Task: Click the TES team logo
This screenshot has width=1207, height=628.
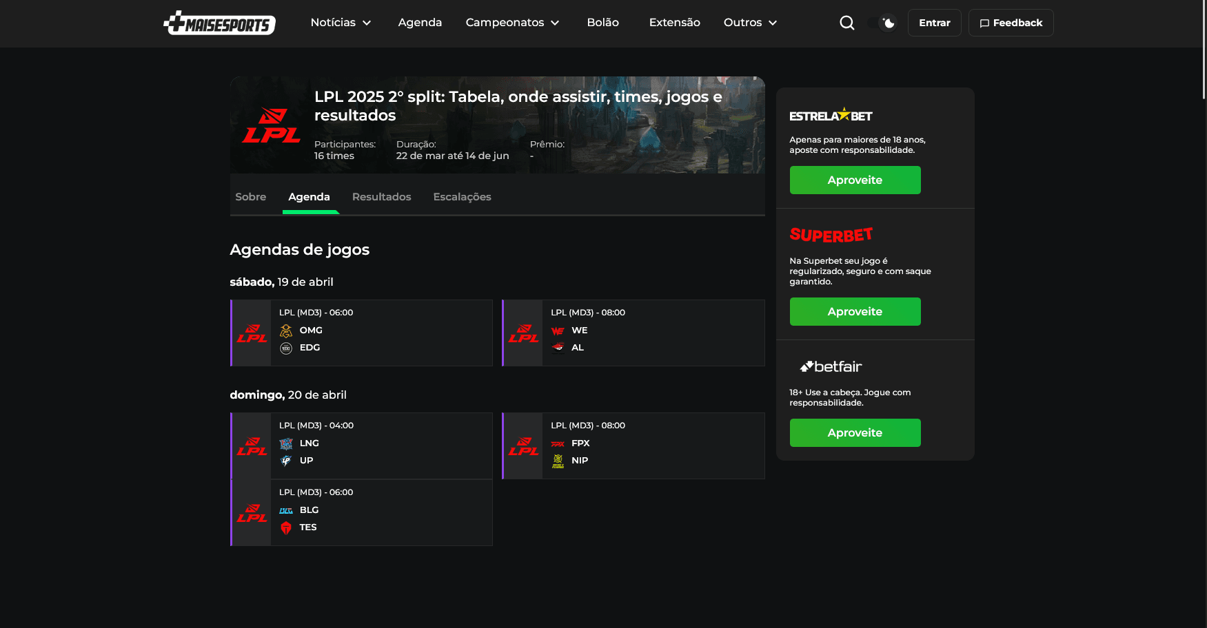Action: (x=286, y=528)
